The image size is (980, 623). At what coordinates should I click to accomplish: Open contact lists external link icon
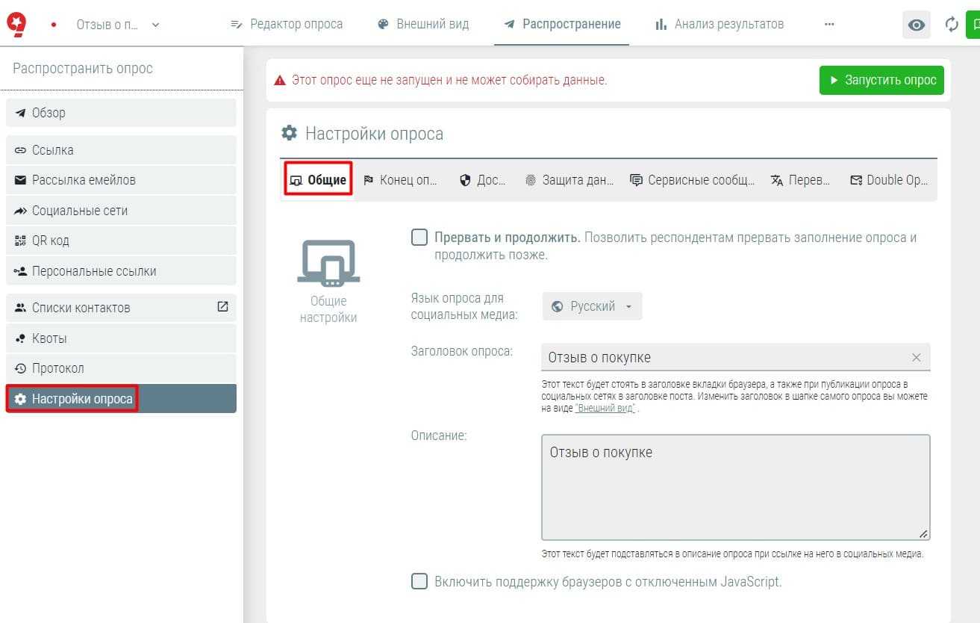point(222,307)
